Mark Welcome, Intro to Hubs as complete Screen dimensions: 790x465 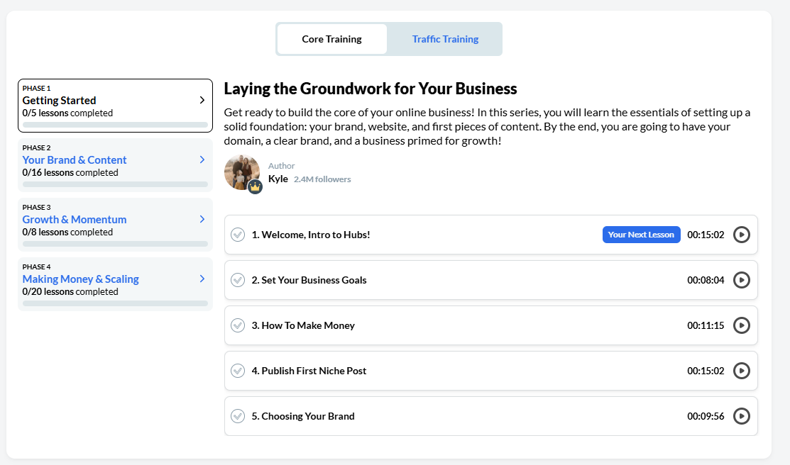click(x=238, y=235)
